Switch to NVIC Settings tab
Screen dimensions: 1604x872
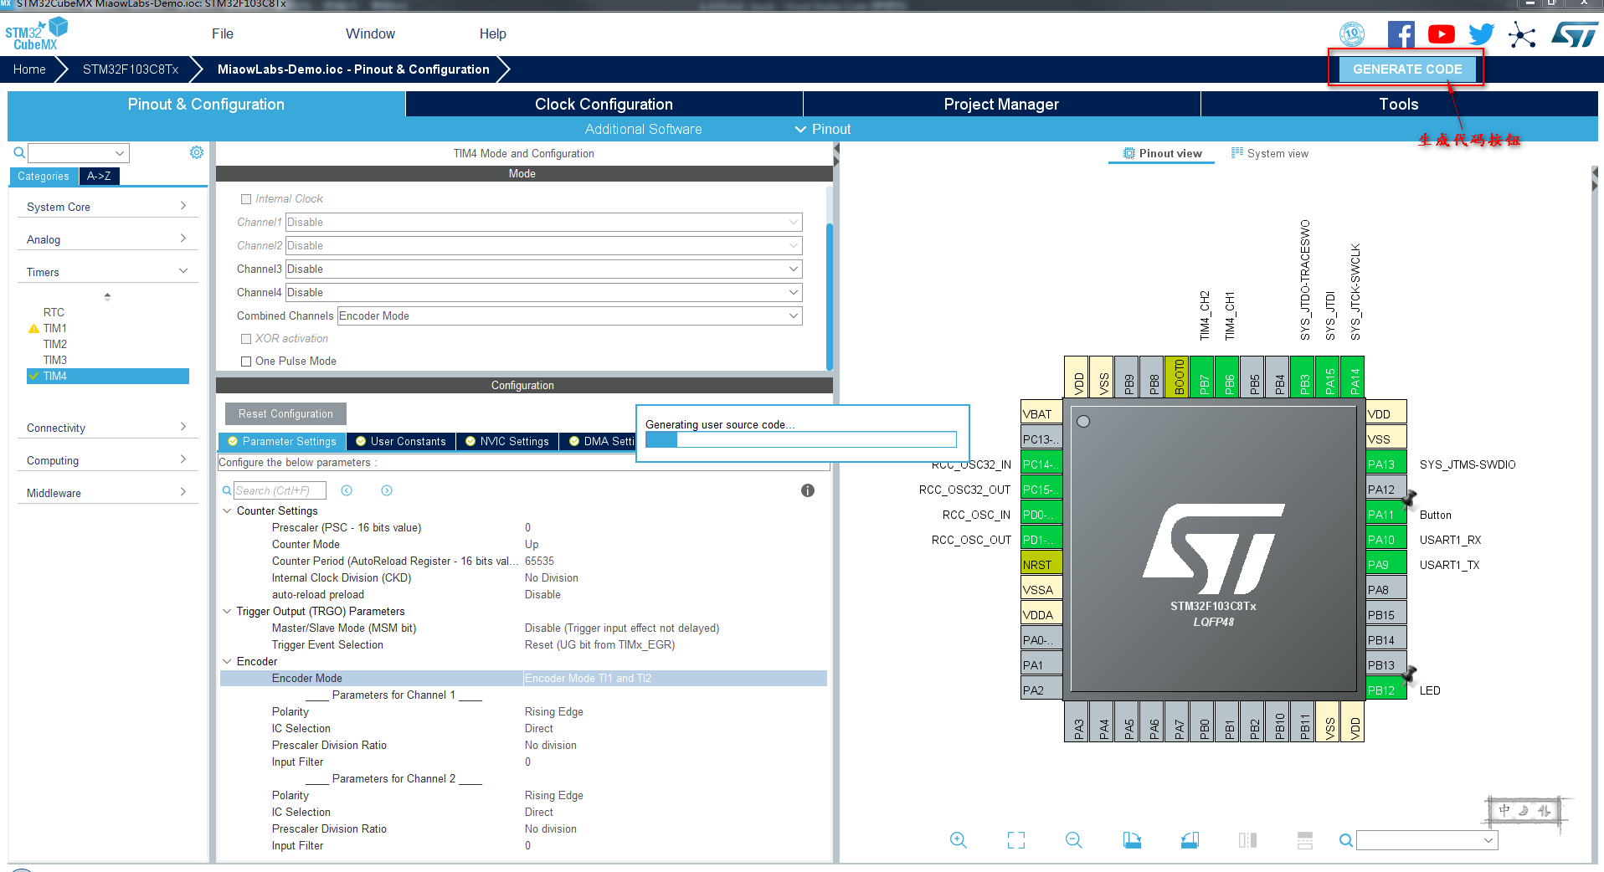tap(506, 441)
